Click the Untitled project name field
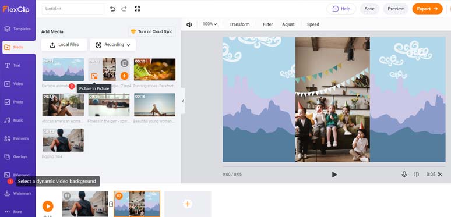 pos(73,9)
